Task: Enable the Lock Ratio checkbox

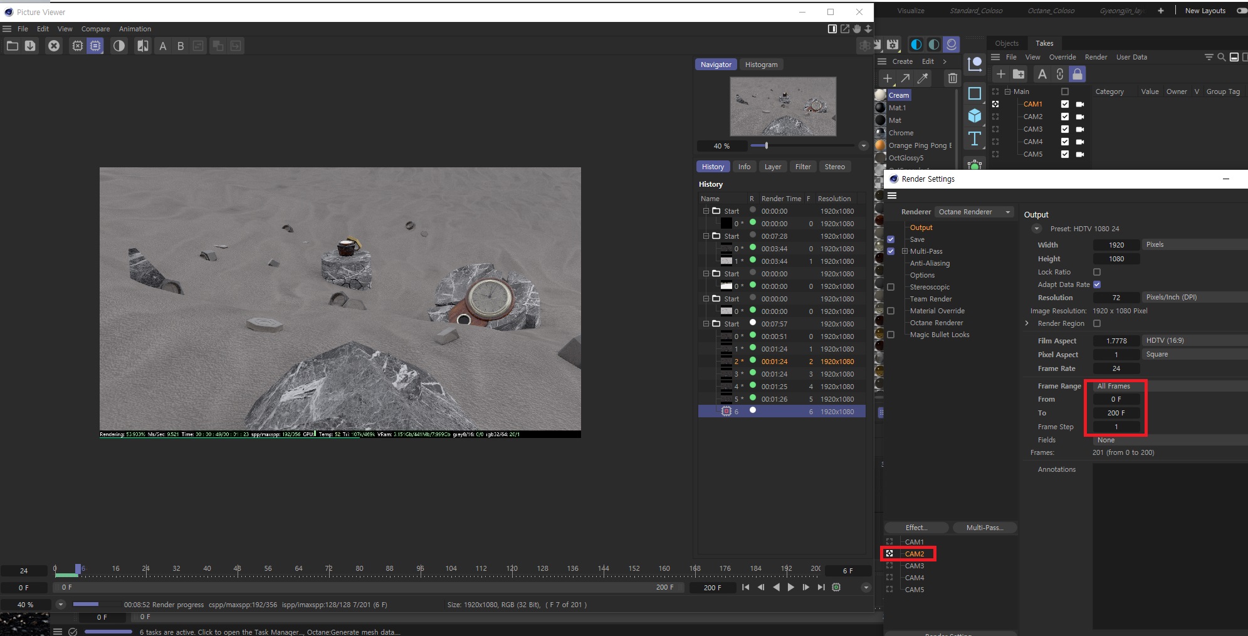Action: pyautogui.click(x=1097, y=272)
